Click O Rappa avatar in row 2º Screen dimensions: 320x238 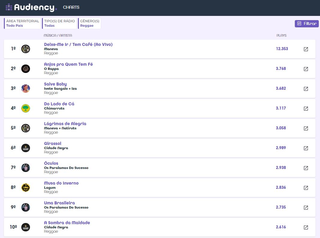click(x=26, y=69)
